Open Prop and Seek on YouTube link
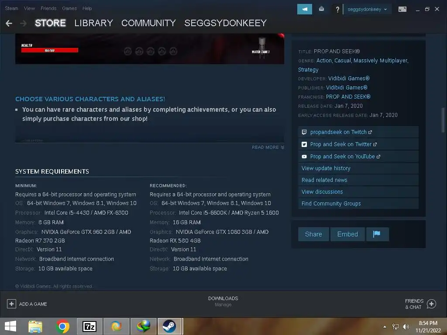 358,157
